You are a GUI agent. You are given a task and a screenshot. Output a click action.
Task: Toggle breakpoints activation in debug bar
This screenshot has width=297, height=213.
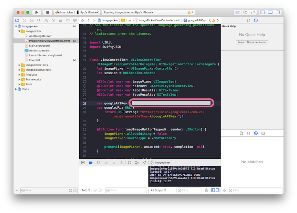click(91, 163)
